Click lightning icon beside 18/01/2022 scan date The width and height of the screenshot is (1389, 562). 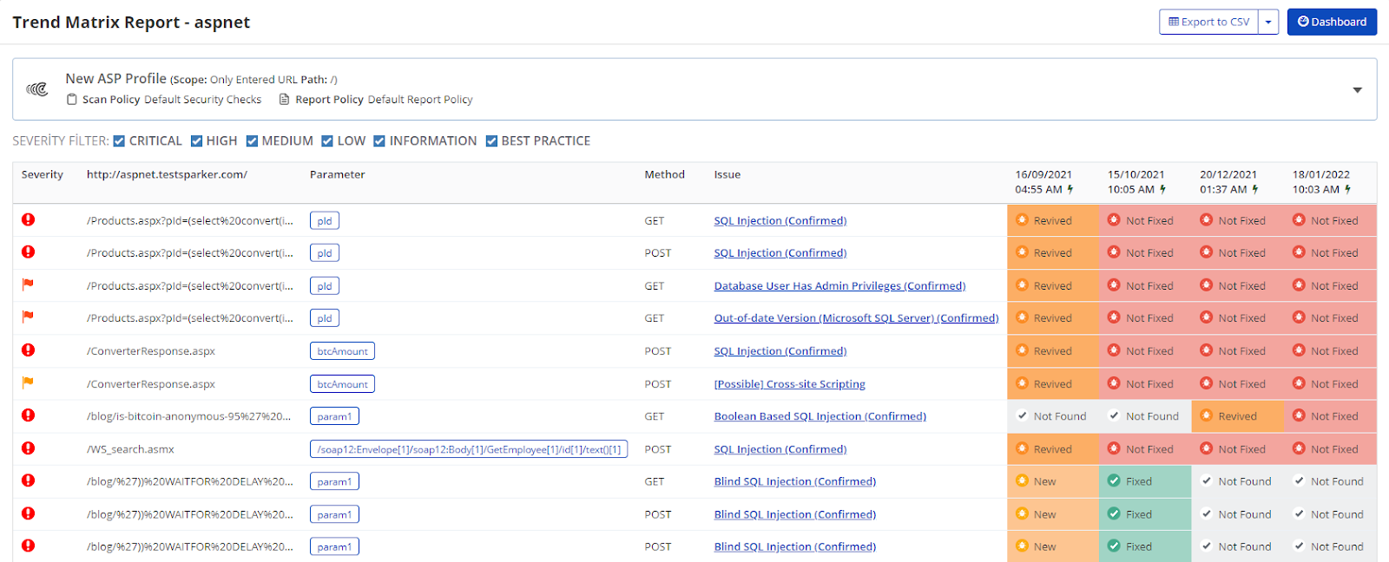(x=1348, y=189)
